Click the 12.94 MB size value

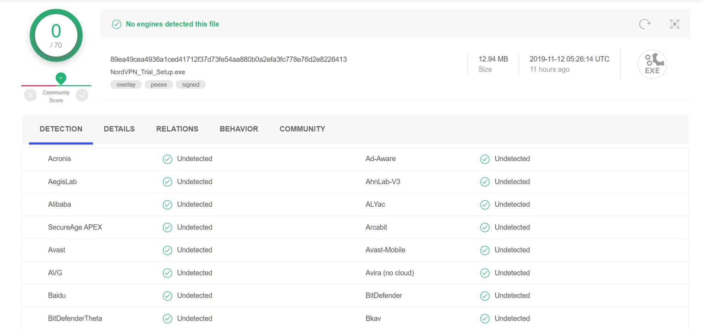coord(493,59)
